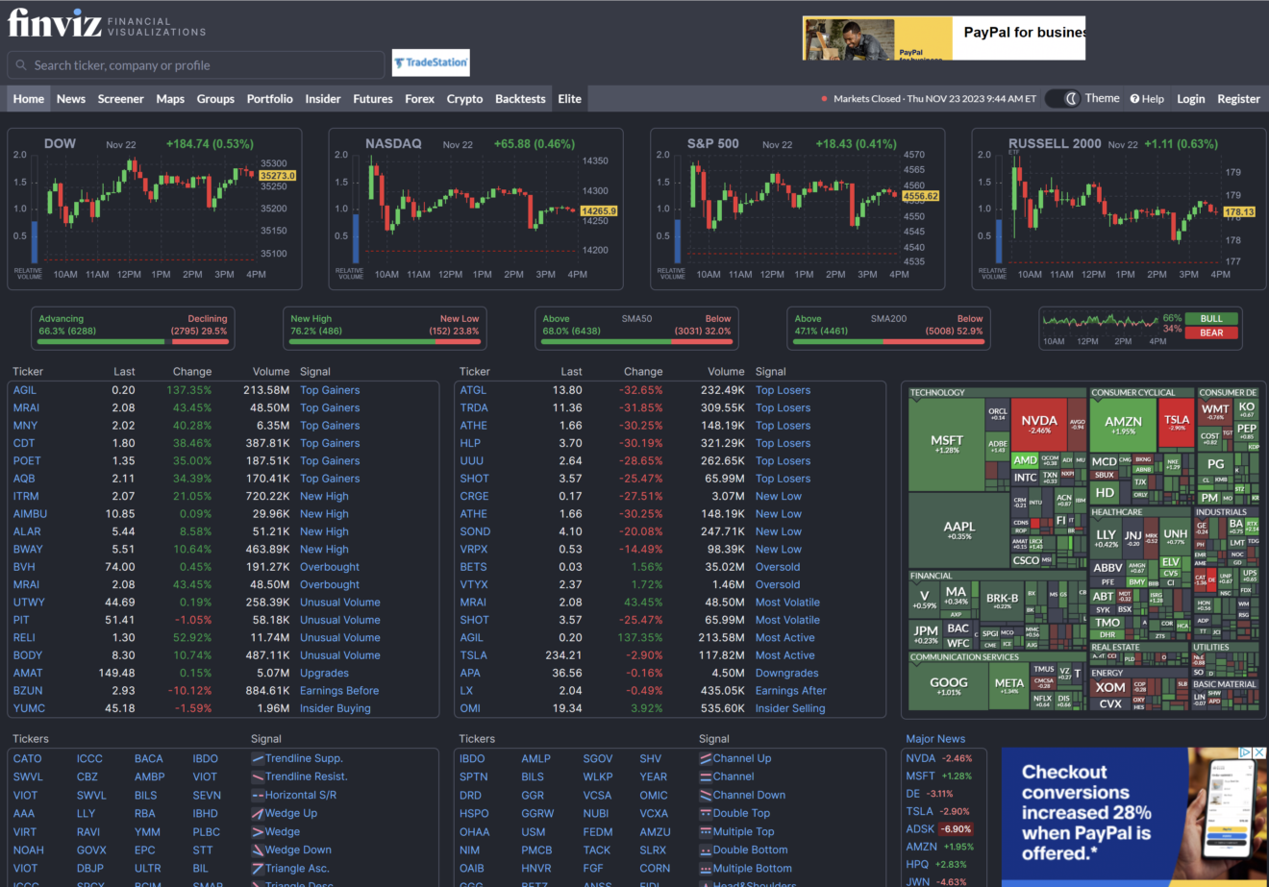Click the TradeStation logo

[x=431, y=62]
